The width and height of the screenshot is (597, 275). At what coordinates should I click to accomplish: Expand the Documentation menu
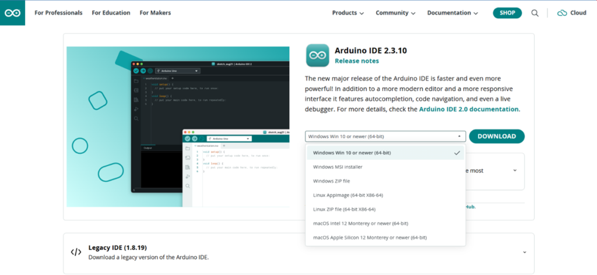coord(452,13)
